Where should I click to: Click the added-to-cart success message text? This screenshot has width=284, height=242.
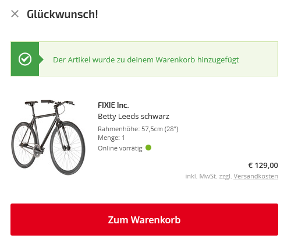[x=146, y=60]
